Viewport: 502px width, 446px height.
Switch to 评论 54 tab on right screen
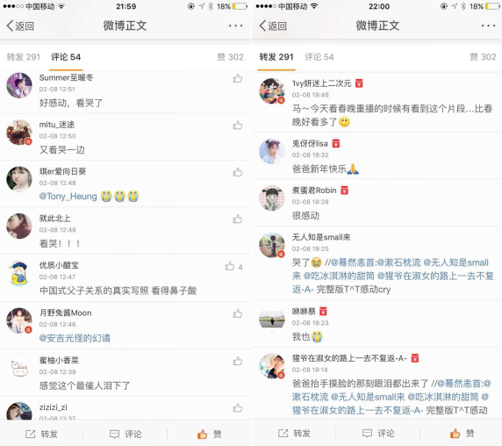coord(319,57)
